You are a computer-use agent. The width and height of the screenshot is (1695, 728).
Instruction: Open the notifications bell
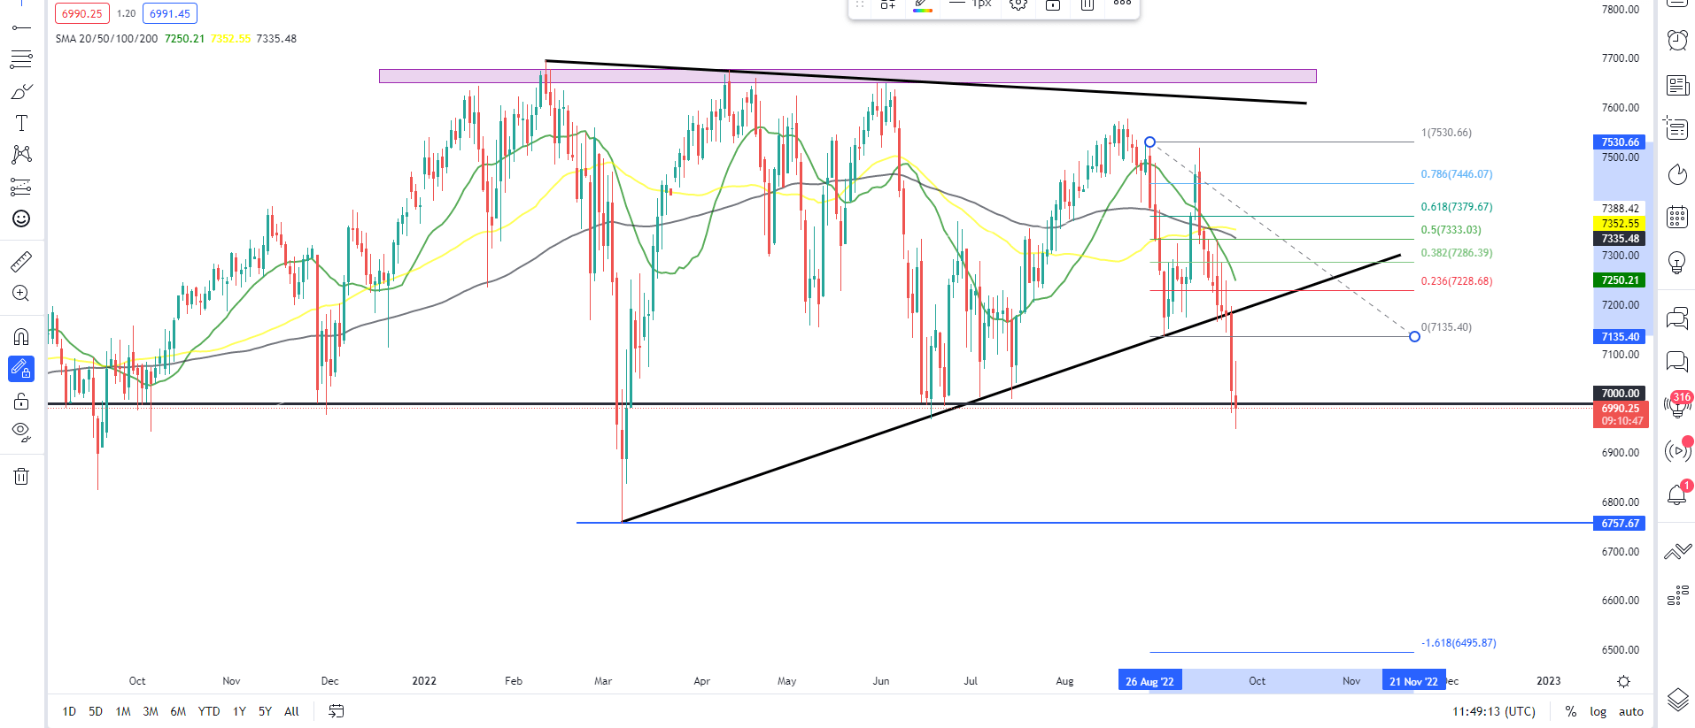[x=1677, y=494]
